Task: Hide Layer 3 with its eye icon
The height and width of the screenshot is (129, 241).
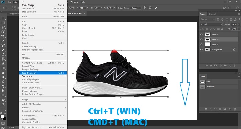Action: point(201,44)
